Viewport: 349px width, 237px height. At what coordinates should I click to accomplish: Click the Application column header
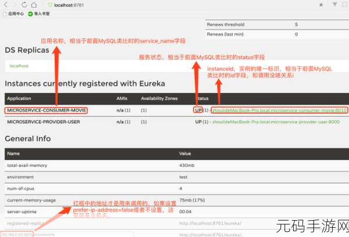click(x=19, y=99)
